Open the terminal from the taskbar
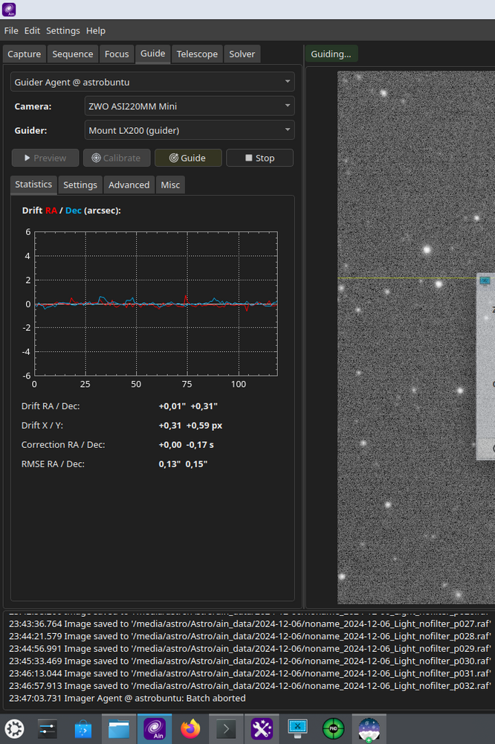This screenshot has height=744, width=495. pos(227,729)
